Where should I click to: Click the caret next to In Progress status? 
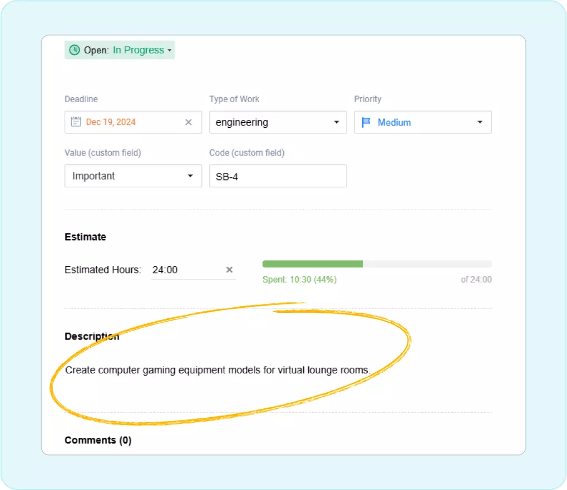(x=169, y=50)
